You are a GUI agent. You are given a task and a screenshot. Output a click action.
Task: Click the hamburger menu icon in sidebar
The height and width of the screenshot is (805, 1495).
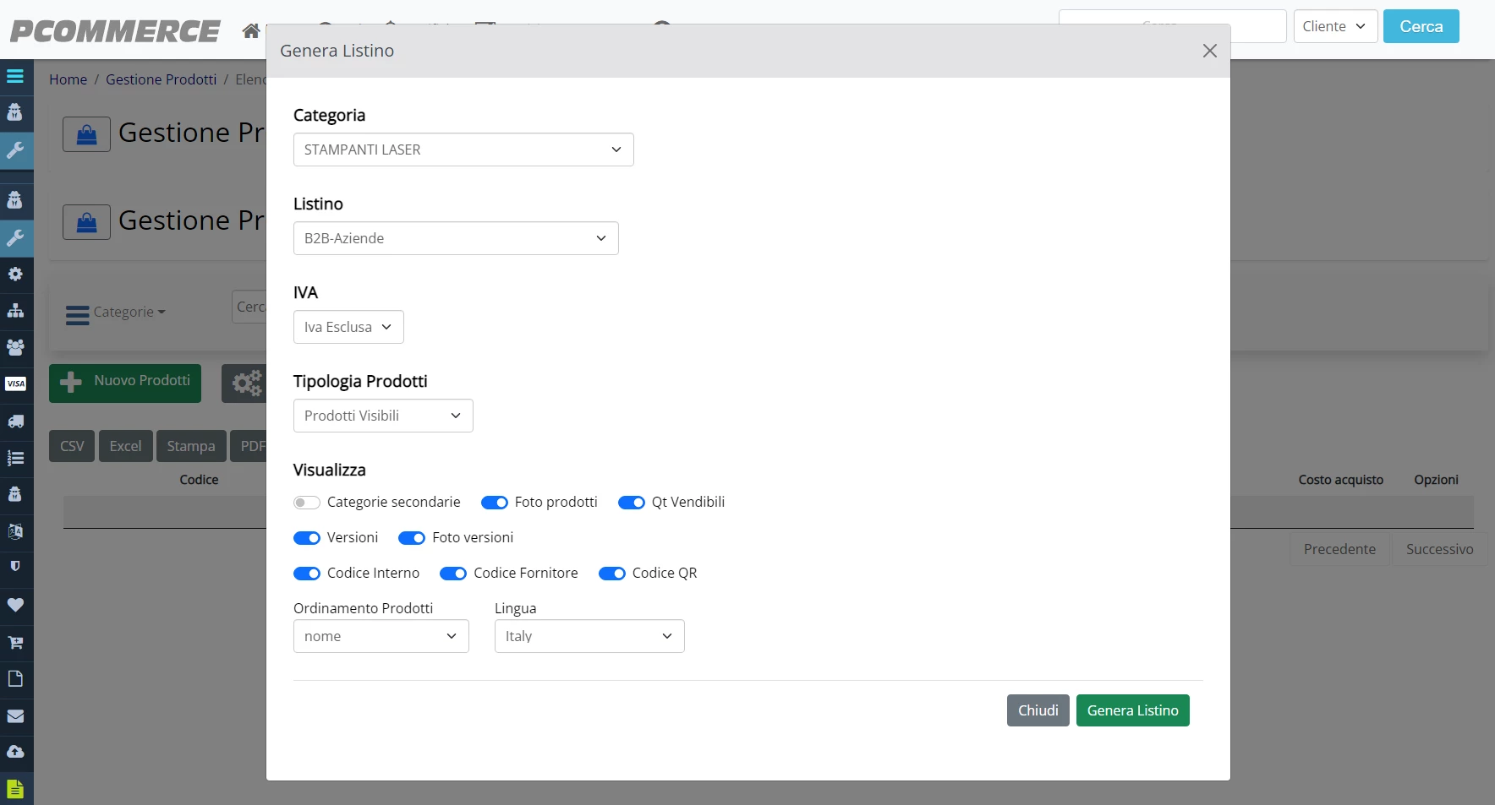coord(15,76)
